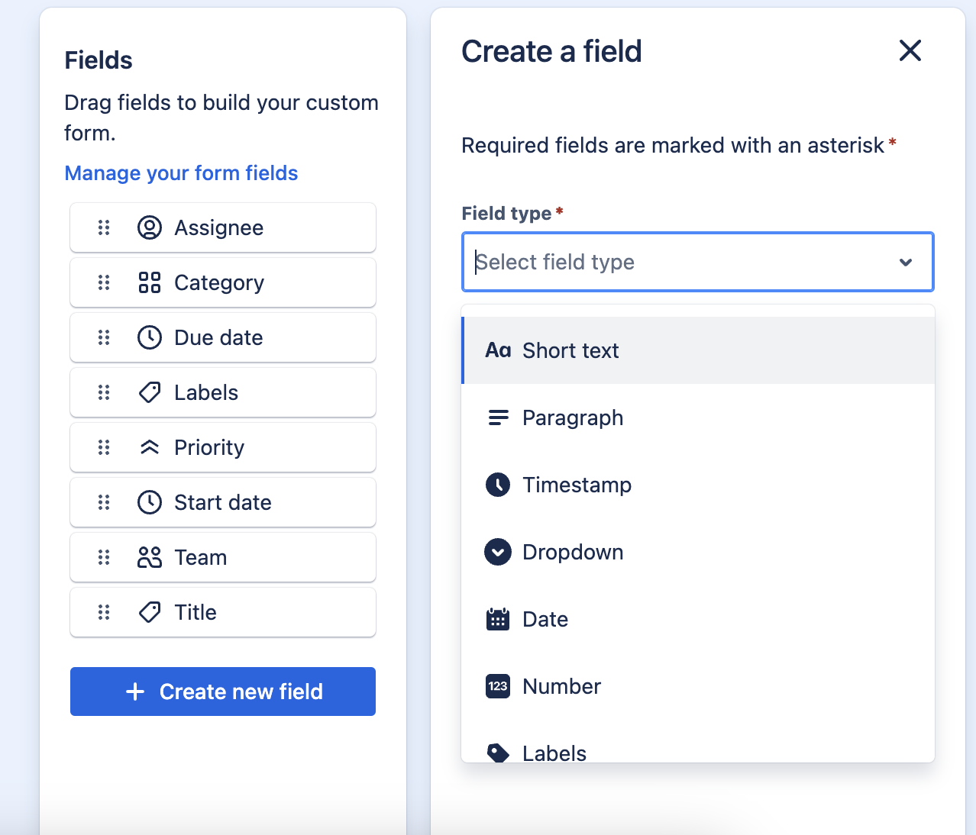Select the Start date field card
The height and width of the screenshot is (835, 976).
pyautogui.click(x=223, y=502)
